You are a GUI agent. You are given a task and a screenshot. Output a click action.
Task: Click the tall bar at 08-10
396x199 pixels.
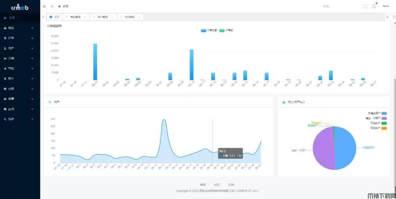[192, 65]
